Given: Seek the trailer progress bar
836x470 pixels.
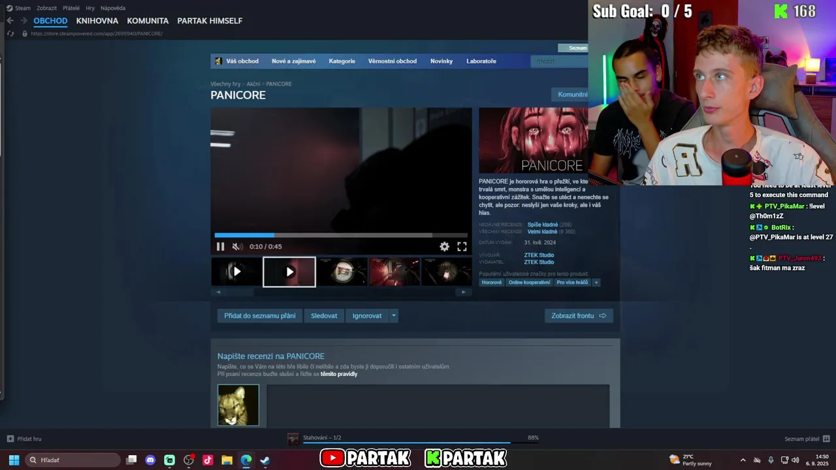Looking at the screenshot, I should [341, 235].
